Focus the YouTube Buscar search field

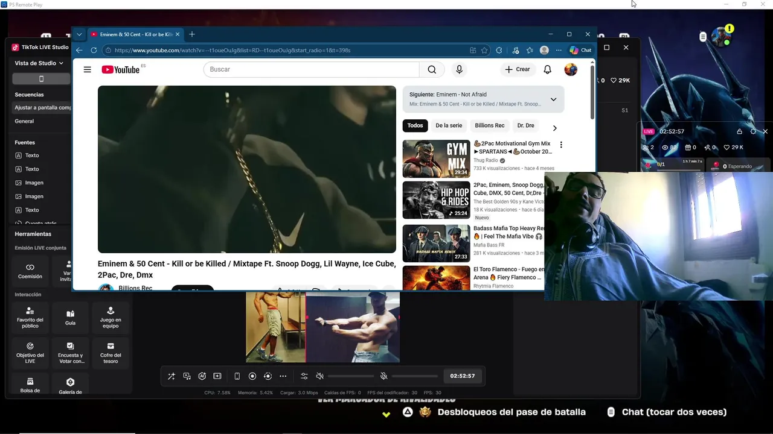(311, 69)
